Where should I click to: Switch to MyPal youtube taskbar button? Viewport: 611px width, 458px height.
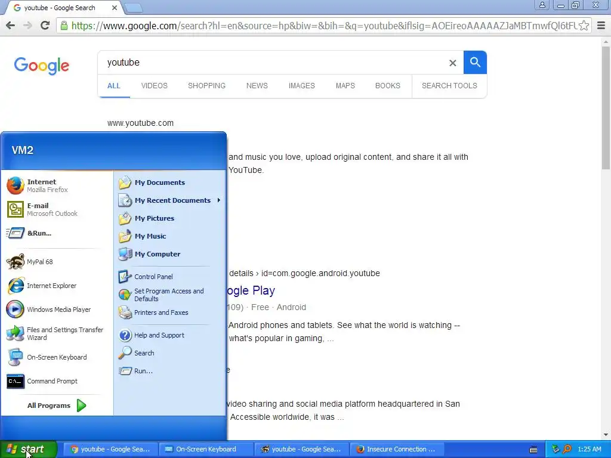301,449
